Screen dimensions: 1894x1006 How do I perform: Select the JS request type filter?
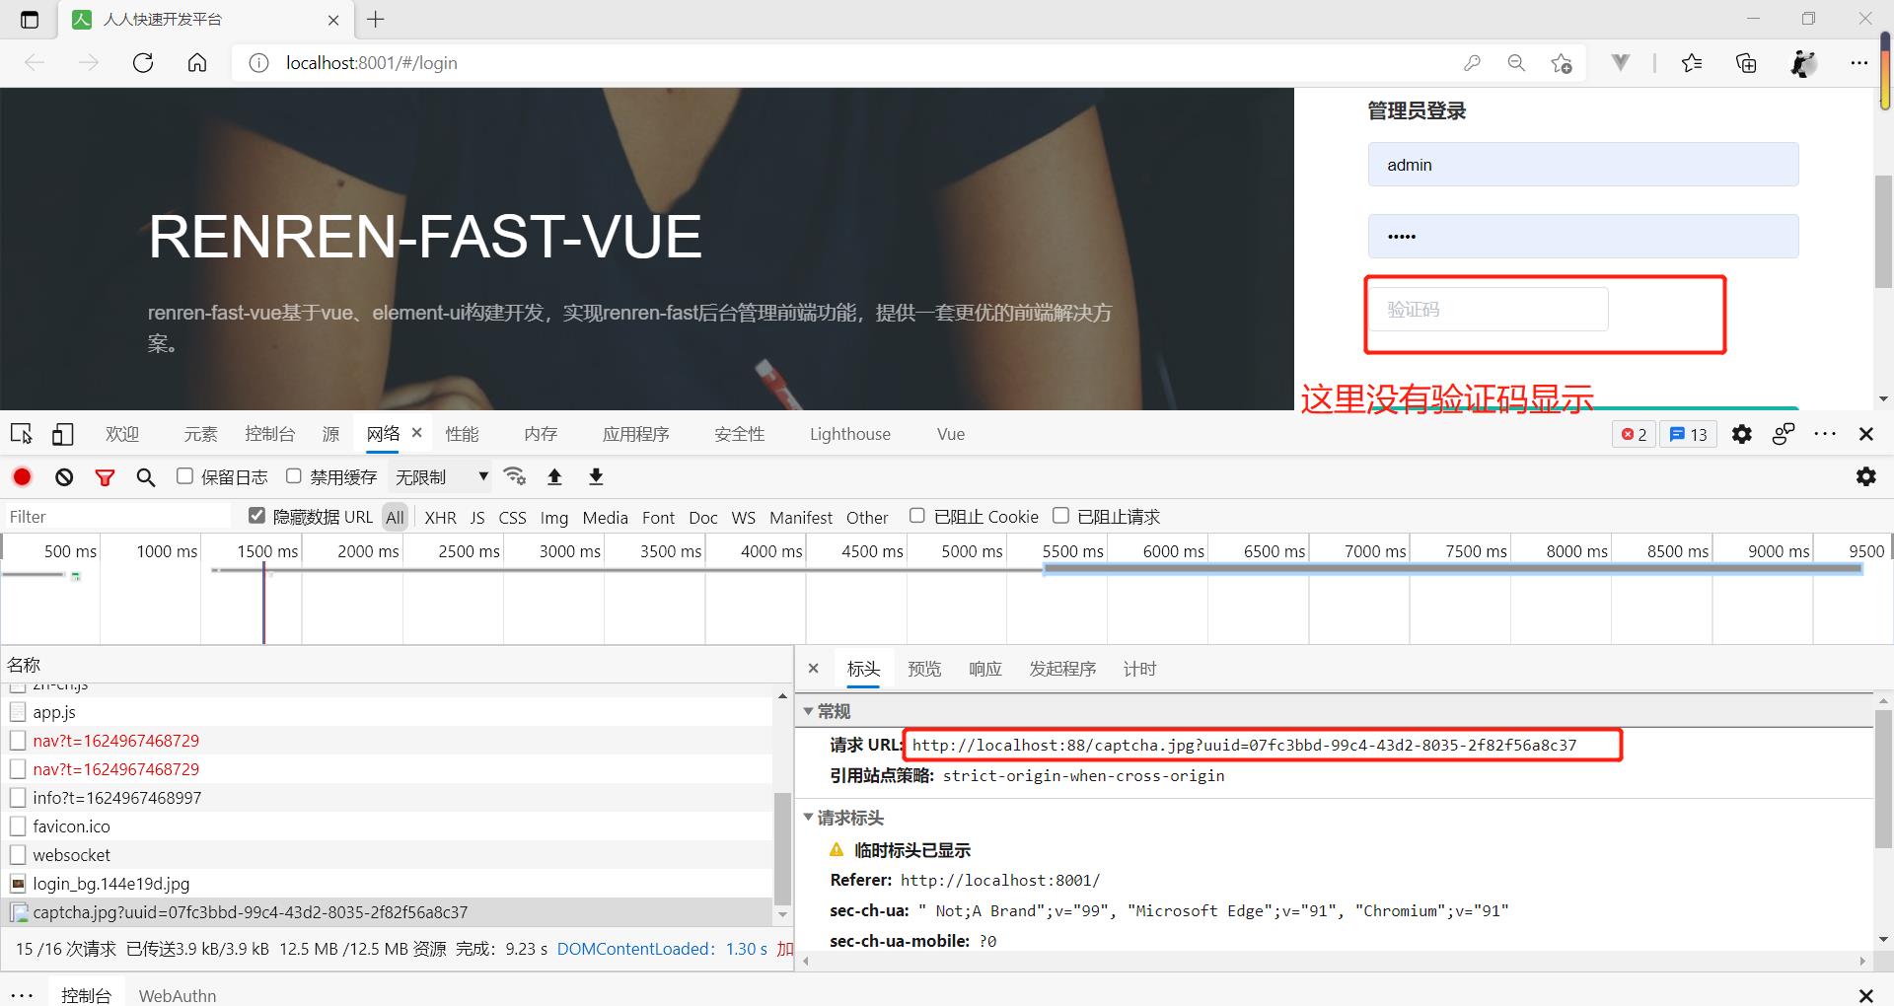[477, 517]
